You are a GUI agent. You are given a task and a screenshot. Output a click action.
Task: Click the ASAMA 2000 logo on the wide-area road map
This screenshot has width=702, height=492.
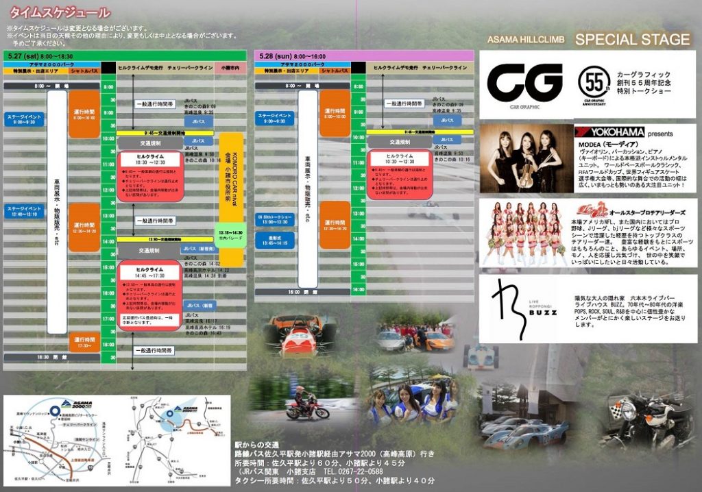click(185, 409)
